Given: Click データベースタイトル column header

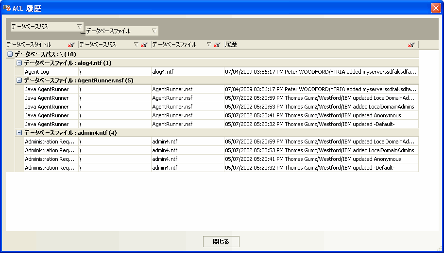Looking at the screenshot, I should pyautogui.click(x=34, y=45).
